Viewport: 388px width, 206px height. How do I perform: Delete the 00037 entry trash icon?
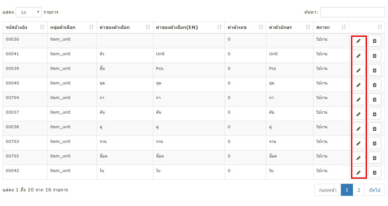[375, 114]
